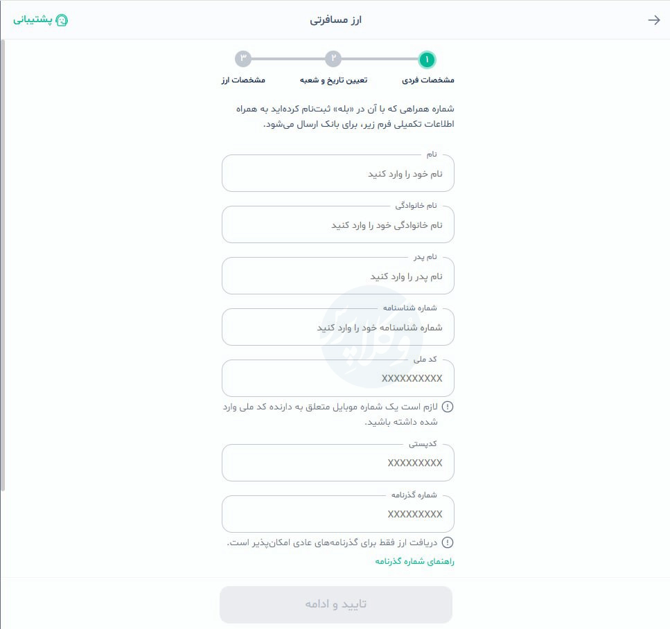Click the green checkmark step indicator
Screen dimensions: 670x629
coord(427,60)
